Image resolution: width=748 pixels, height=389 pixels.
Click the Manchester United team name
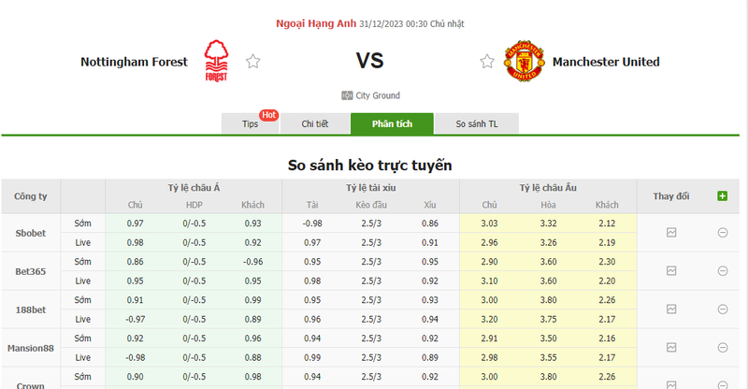606,62
